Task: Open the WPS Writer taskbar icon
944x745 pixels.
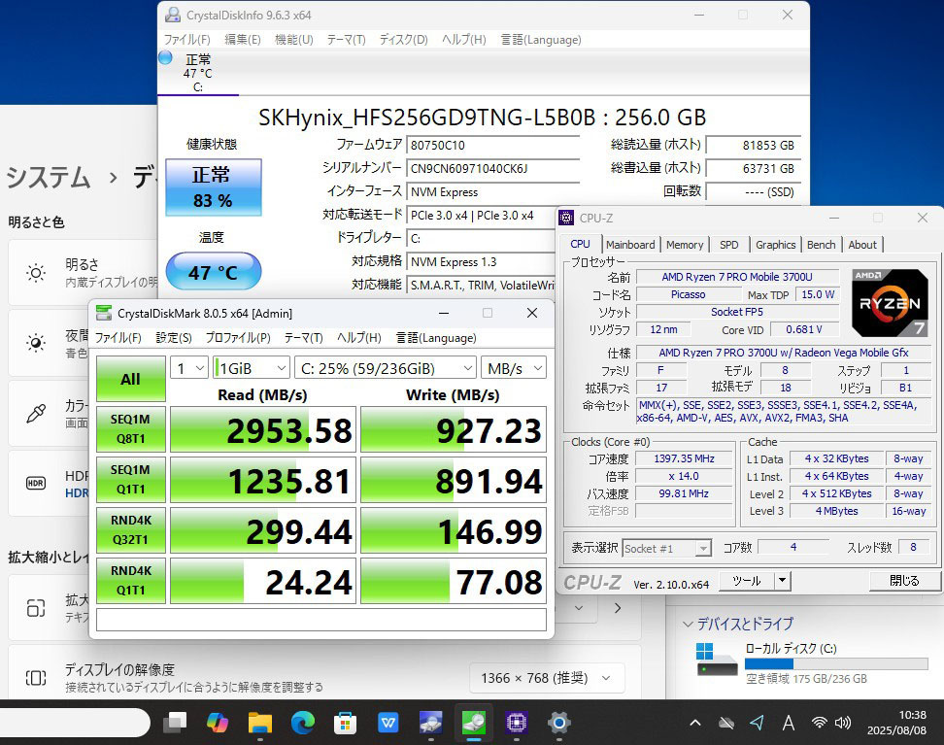Action: tap(388, 722)
